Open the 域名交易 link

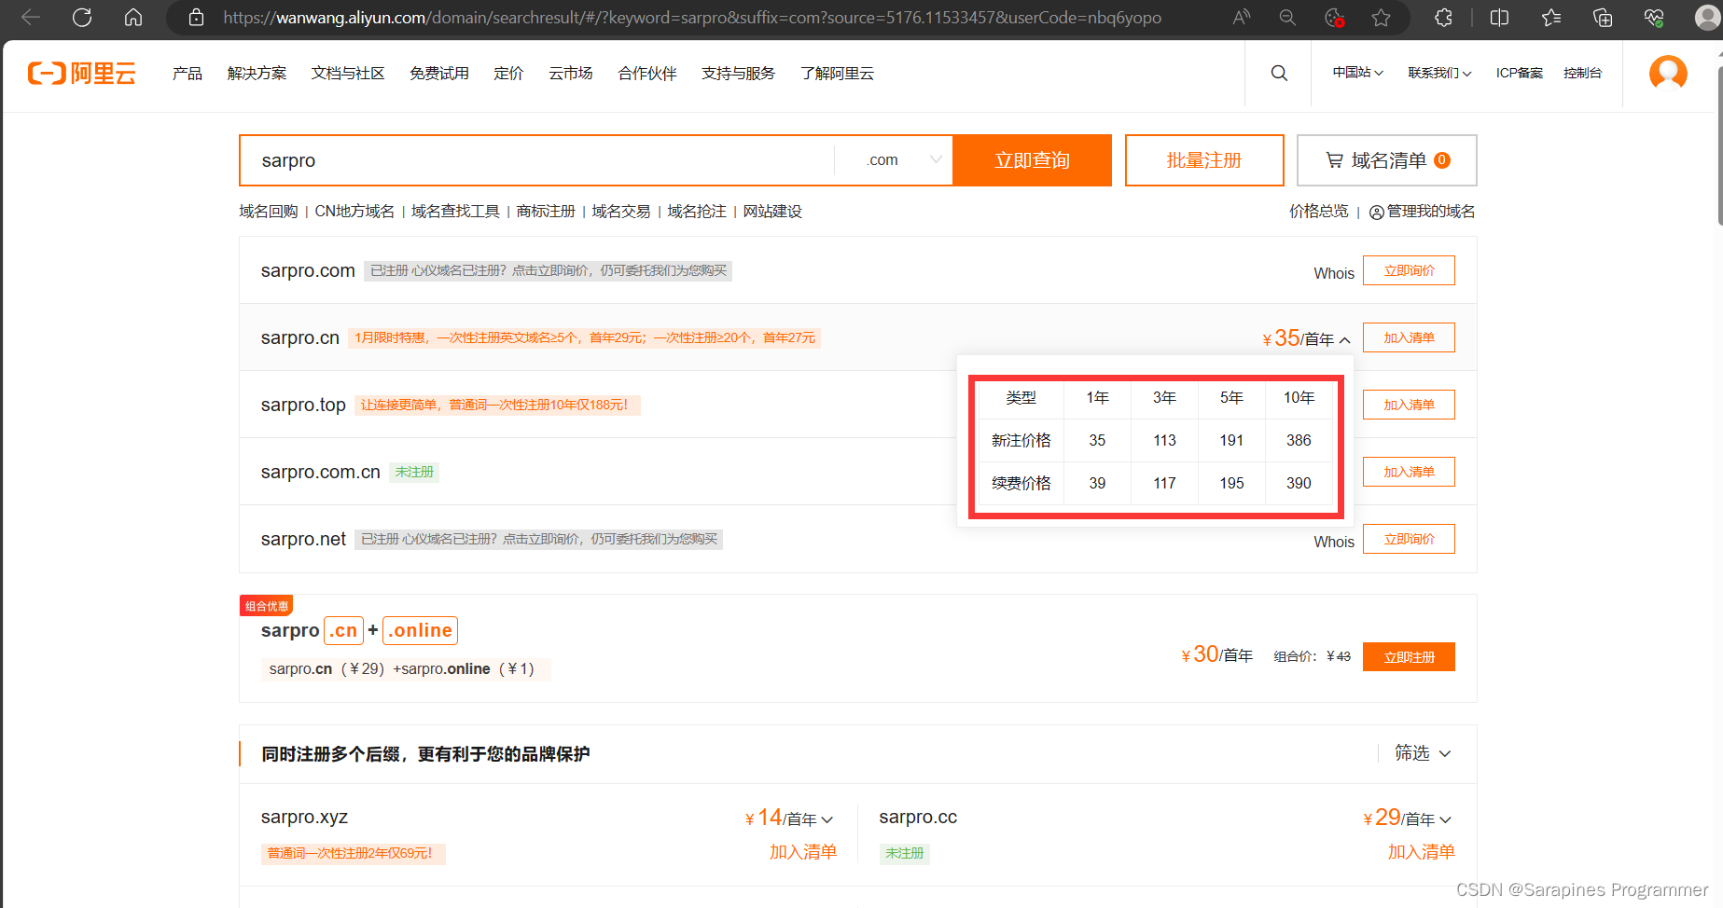[x=620, y=212]
